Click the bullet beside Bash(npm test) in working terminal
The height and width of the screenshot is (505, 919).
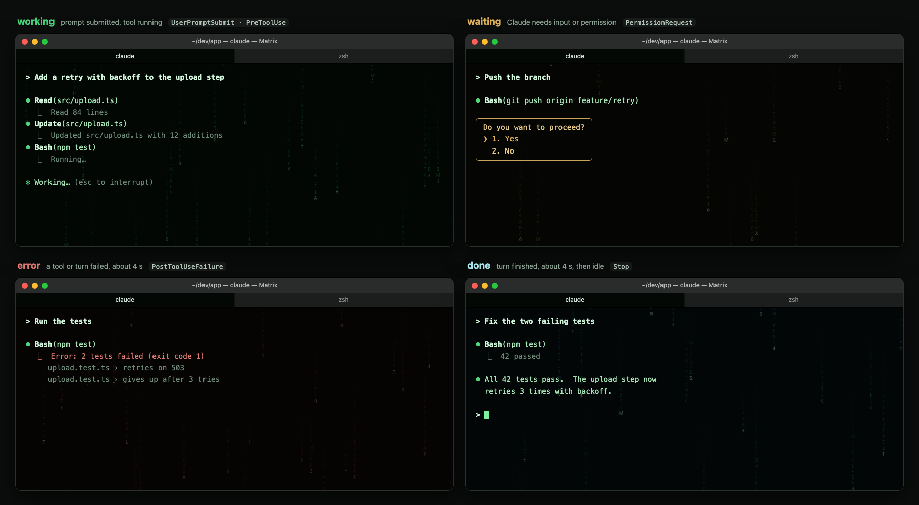point(28,147)
